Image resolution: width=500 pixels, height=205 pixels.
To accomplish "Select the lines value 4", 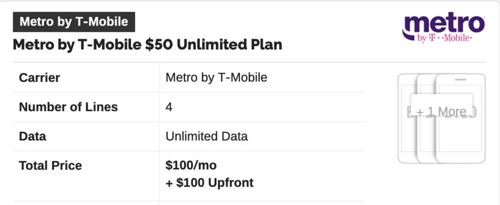I will coord(169,107).
